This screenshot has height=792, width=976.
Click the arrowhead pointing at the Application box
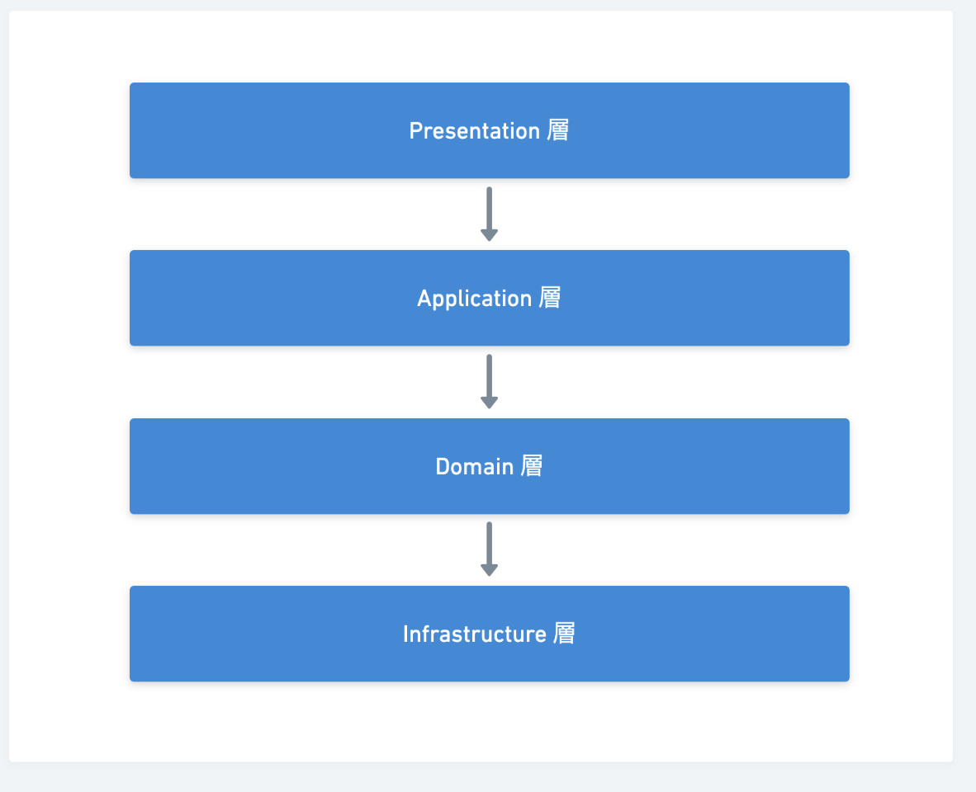click(489, 235)
